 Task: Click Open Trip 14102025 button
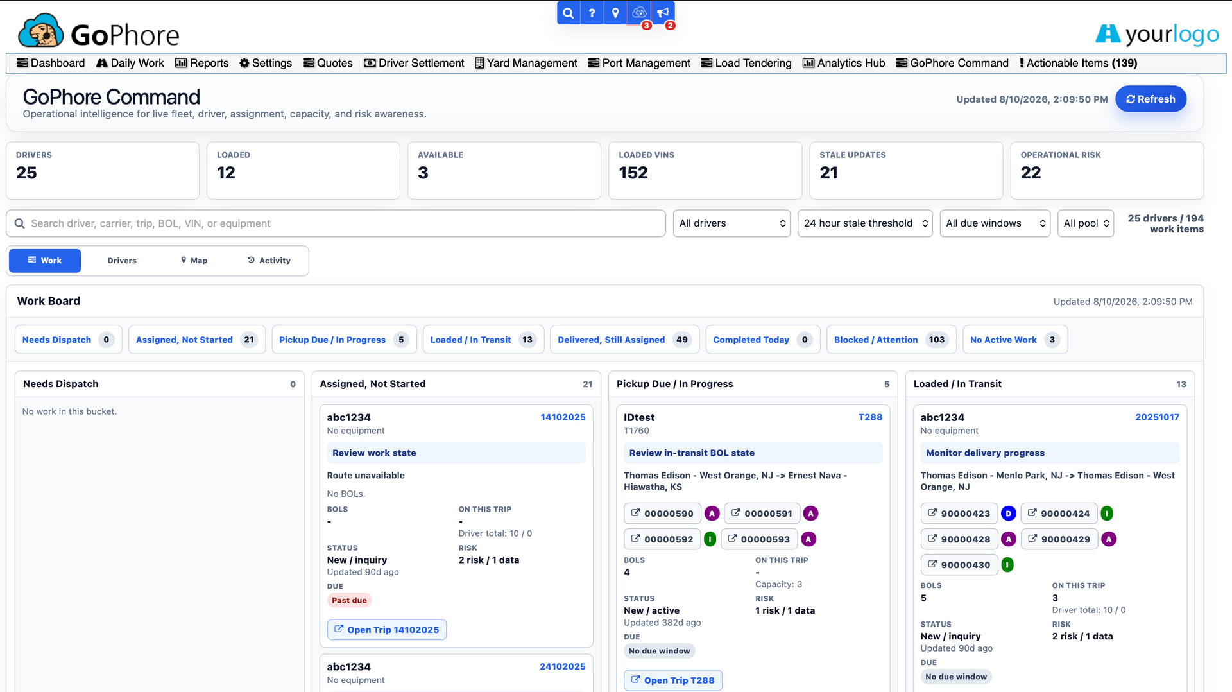[387, 630]
